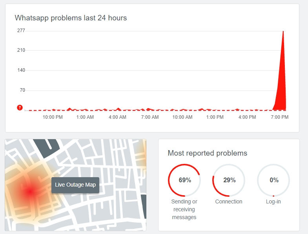Viewport: 308px width, 234px height.
Task: Click the red hotspot on the outage map
Action: coord(30,192)
